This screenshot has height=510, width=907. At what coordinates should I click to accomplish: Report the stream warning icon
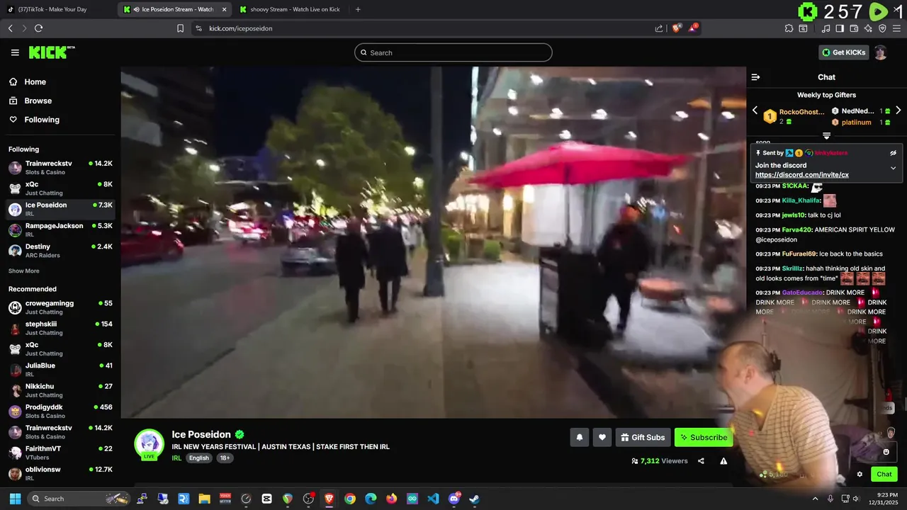(723, 461)
